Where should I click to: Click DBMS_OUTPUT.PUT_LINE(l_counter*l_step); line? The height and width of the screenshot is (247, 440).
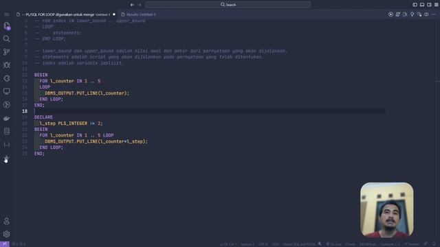point(96,142)
